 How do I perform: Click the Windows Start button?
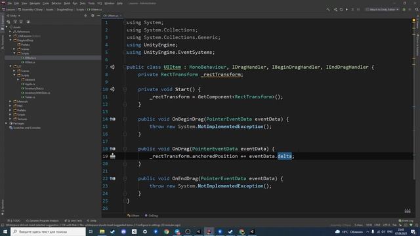pyautogui.click(x=5, y=231)
